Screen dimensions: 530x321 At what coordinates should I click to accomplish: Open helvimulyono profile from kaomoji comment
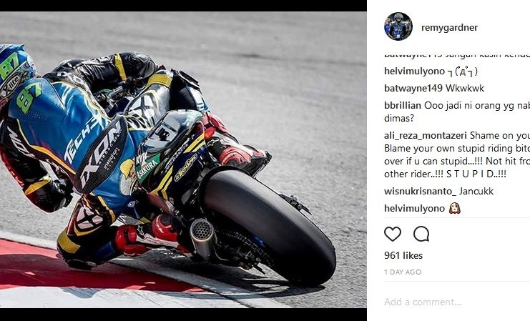[414, 71]
